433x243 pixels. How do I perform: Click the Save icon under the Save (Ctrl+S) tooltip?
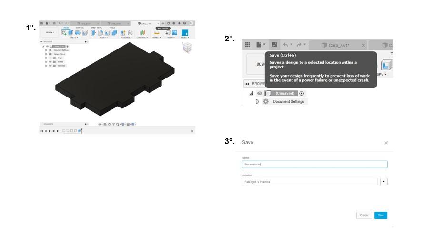tap(274, 45)
